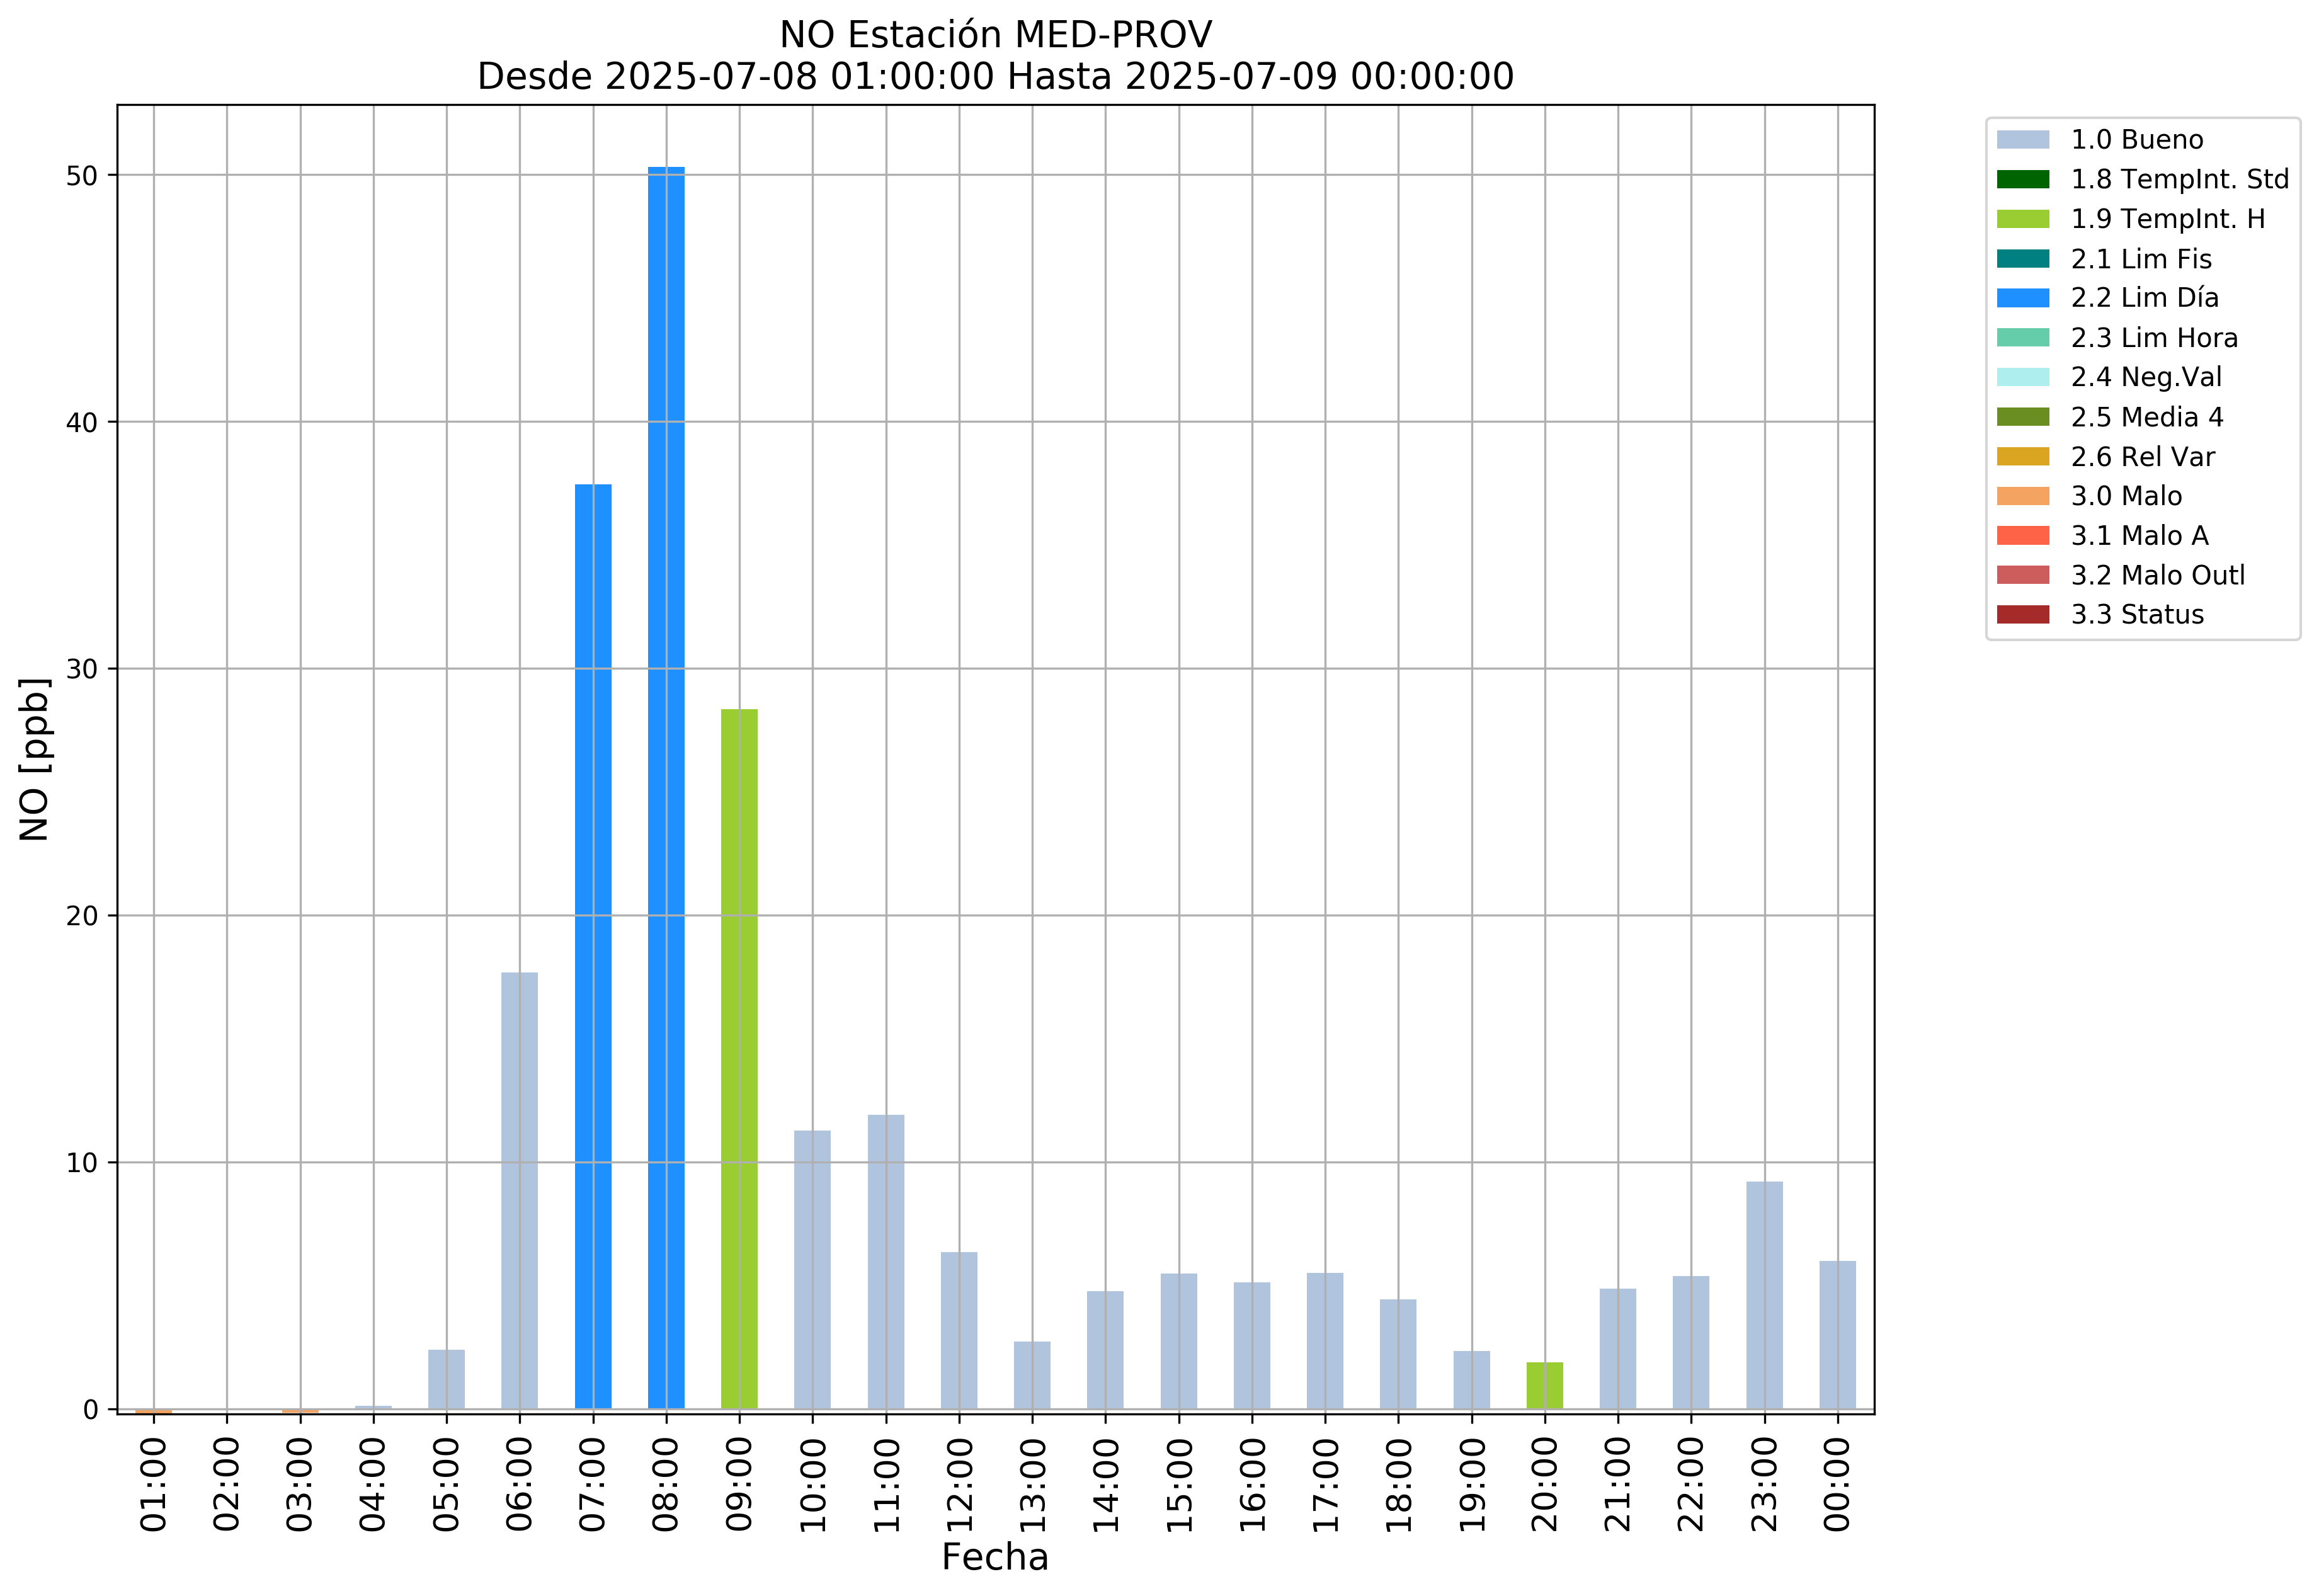2319x1596 pixels.
Task: Click the Fecha x-axis label
Action: (995, 1558)
